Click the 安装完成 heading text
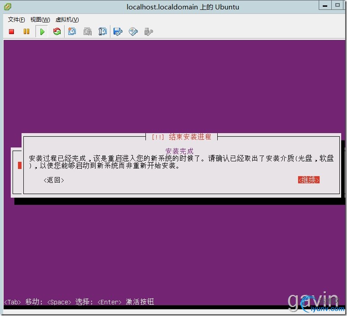The height and width of the screenshot is (316, 347). 179,151
